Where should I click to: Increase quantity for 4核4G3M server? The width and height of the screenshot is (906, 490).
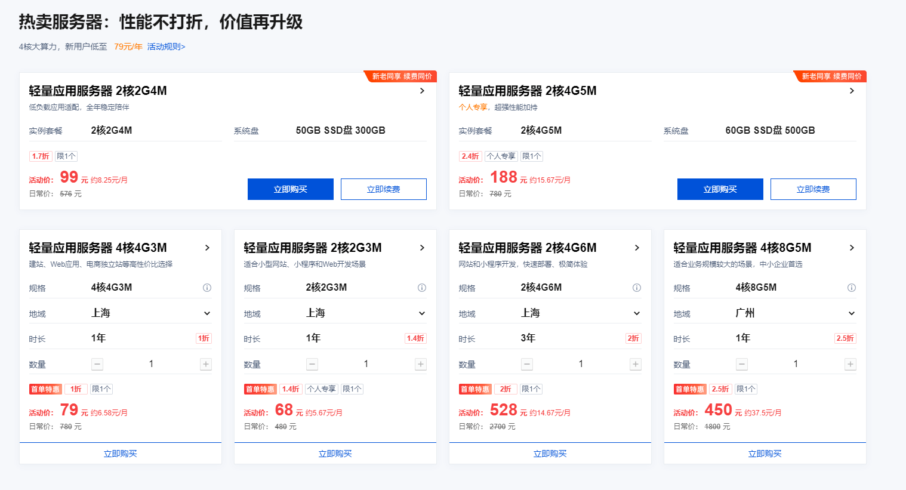point(206,364)
